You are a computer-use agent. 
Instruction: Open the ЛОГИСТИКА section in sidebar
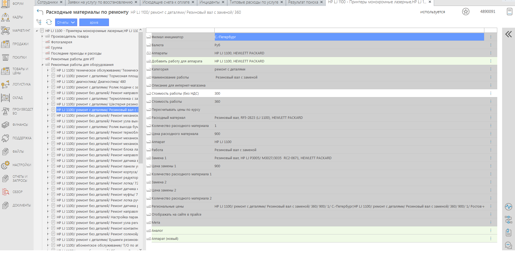(17, 84)
